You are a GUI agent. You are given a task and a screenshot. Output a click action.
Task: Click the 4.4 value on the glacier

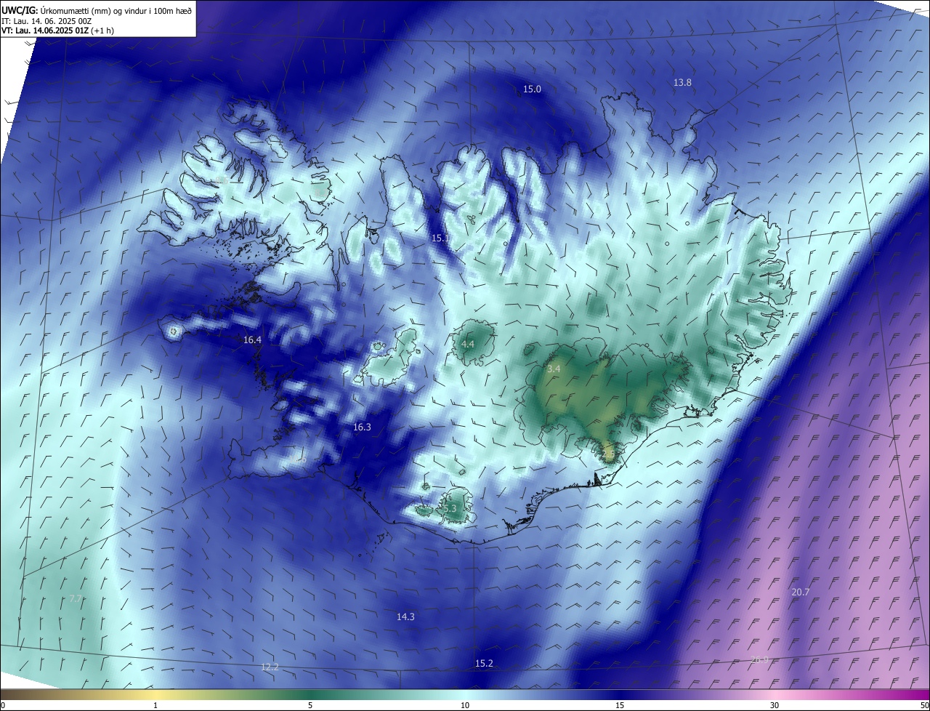tap(468, 344)
